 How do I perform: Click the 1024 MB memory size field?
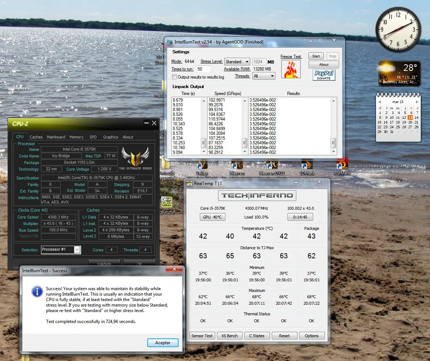tap(259, 62)
